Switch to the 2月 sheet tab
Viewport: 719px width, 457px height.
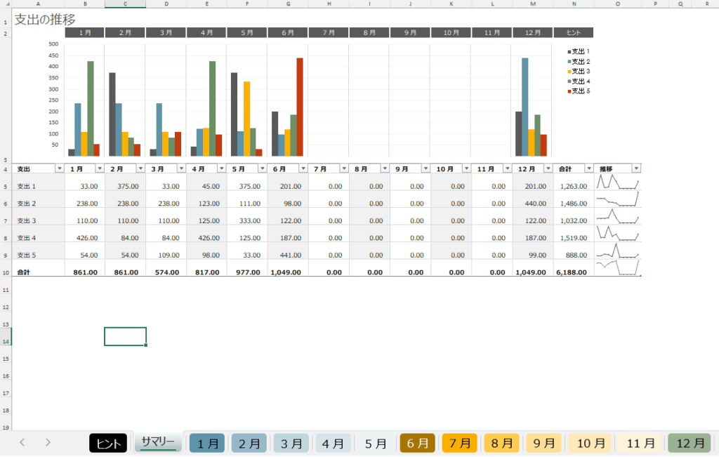pos(249,443)
